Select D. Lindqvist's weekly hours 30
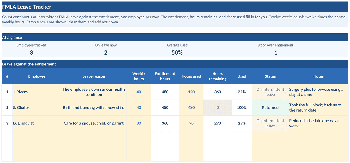 [139, 123]
